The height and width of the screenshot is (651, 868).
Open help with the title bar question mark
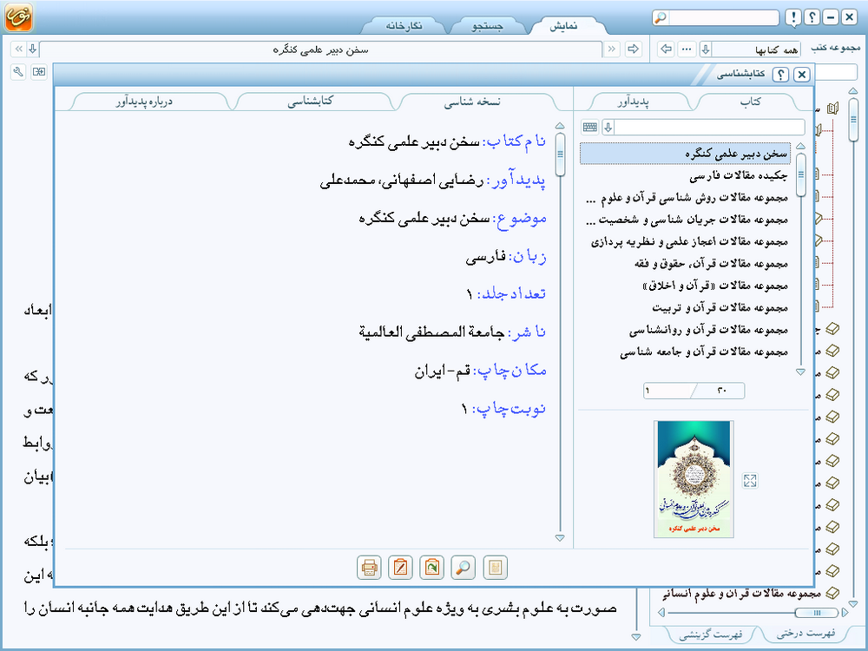(x=812, y=17)
